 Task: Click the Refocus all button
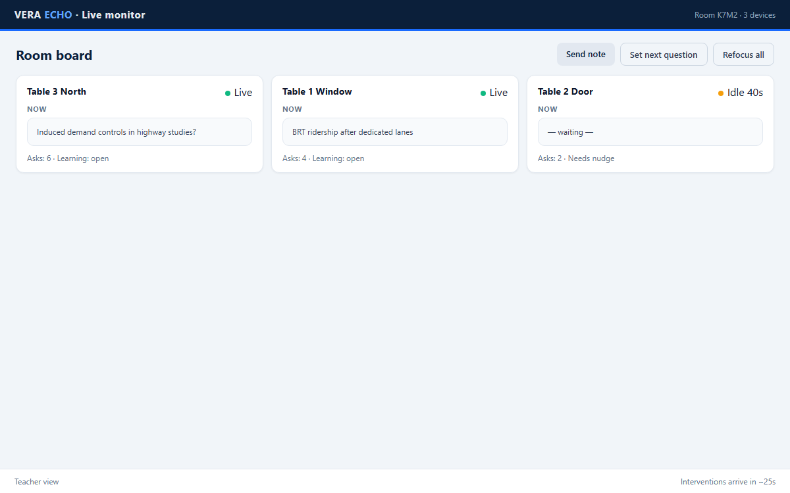743,55
